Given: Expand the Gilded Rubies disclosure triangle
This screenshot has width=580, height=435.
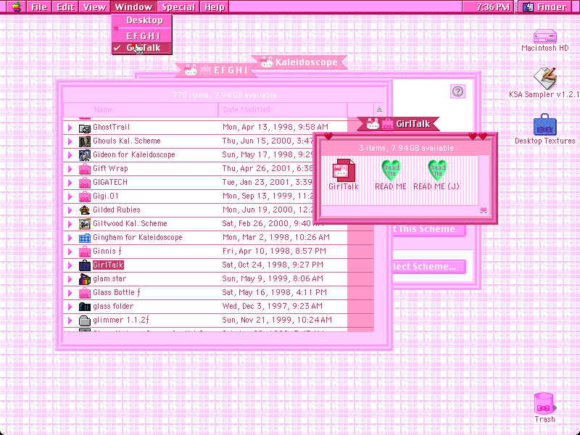Looking at the screenshot, I should click(70, 210).
